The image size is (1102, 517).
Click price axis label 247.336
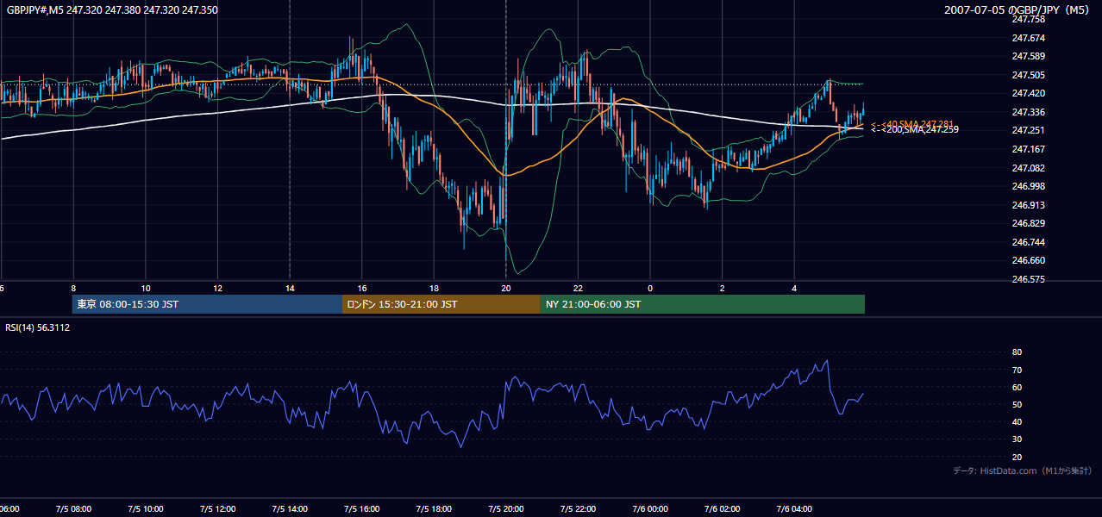(1028, 112)
